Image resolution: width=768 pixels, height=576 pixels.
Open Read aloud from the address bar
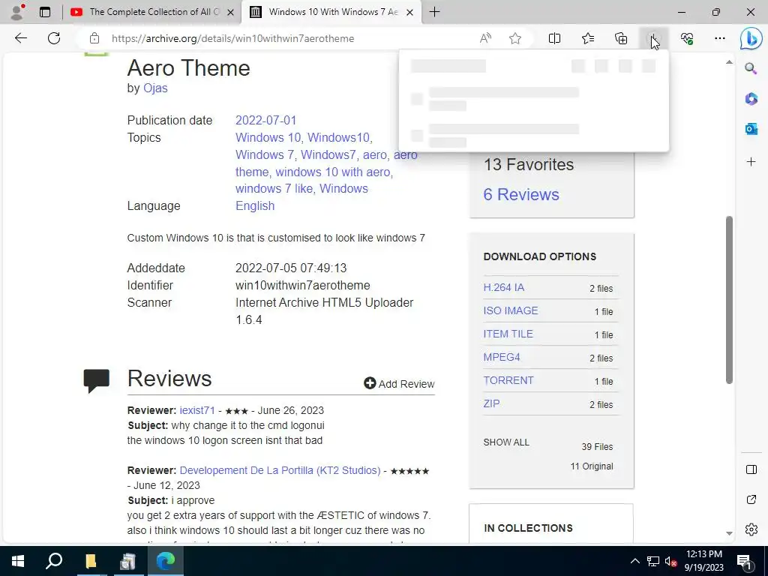(485, 38)
